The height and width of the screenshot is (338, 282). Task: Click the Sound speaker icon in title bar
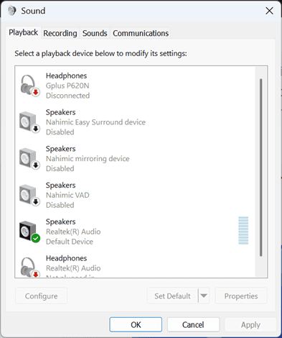point(11,11)
